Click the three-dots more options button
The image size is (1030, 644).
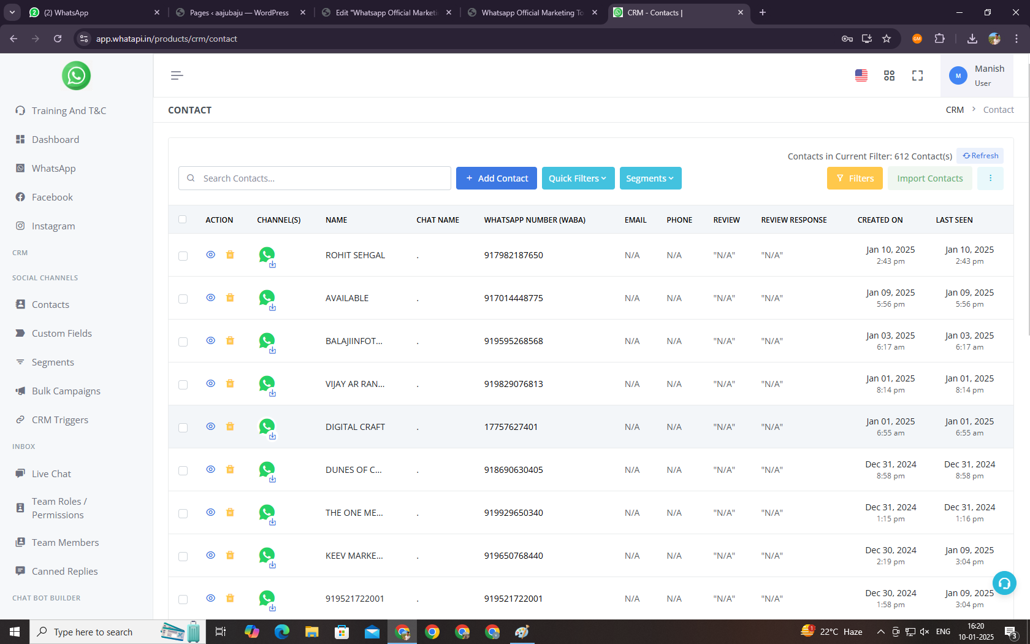990,178
